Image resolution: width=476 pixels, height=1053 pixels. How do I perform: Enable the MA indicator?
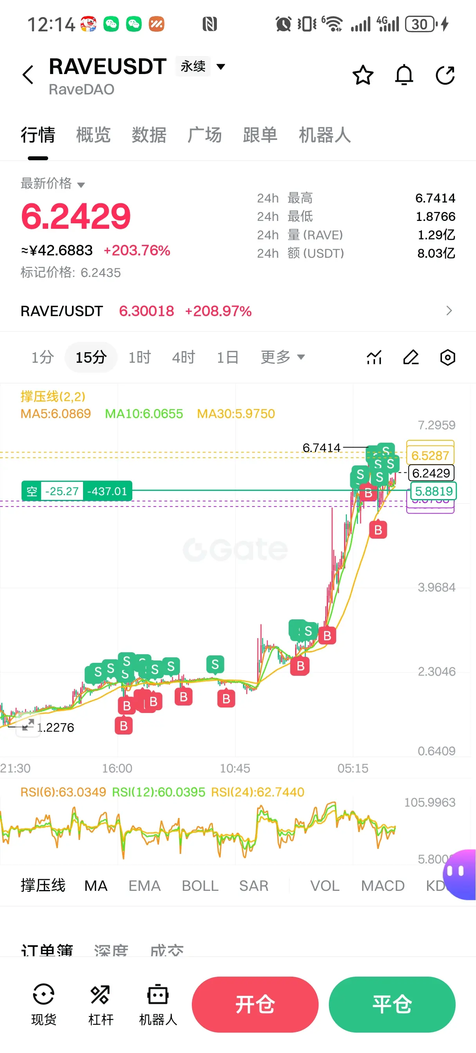pyautogui.click(x=96, y=885)
